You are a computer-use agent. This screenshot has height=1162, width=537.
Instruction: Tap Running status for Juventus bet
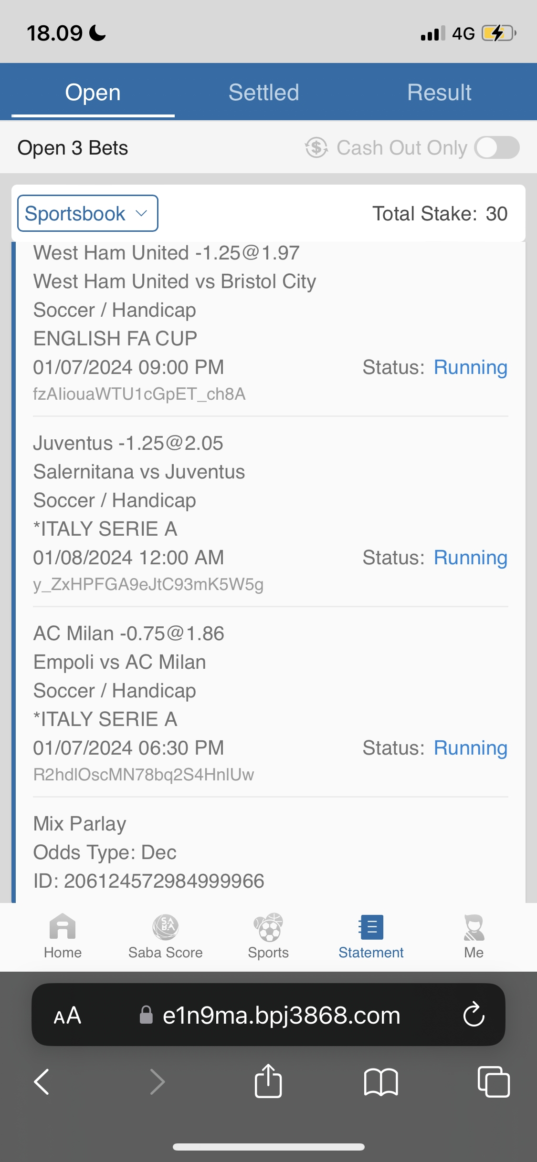[x=470, y=558]
